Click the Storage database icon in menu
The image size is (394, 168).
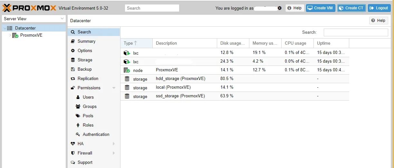[73, 60]
